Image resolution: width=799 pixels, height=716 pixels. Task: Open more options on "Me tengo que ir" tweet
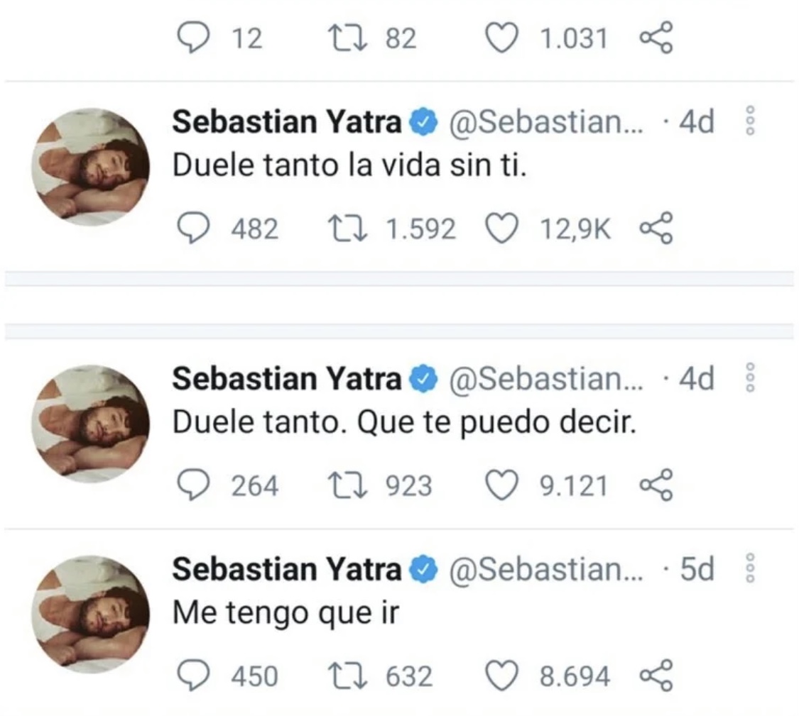coord(748,570)
